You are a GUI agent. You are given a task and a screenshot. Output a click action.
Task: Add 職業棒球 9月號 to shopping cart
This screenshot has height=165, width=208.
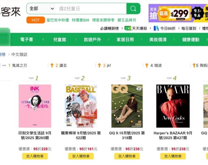[x=81, y=156]
